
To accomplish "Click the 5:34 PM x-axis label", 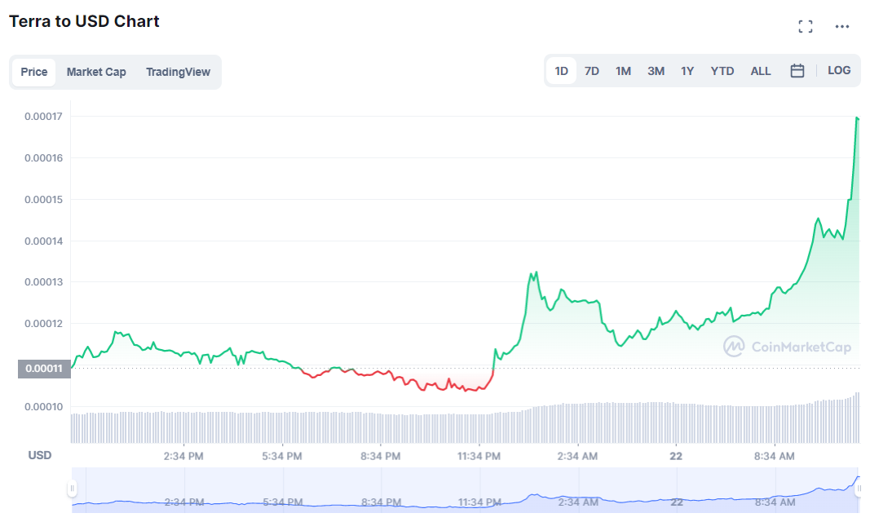I will (282, 457).
